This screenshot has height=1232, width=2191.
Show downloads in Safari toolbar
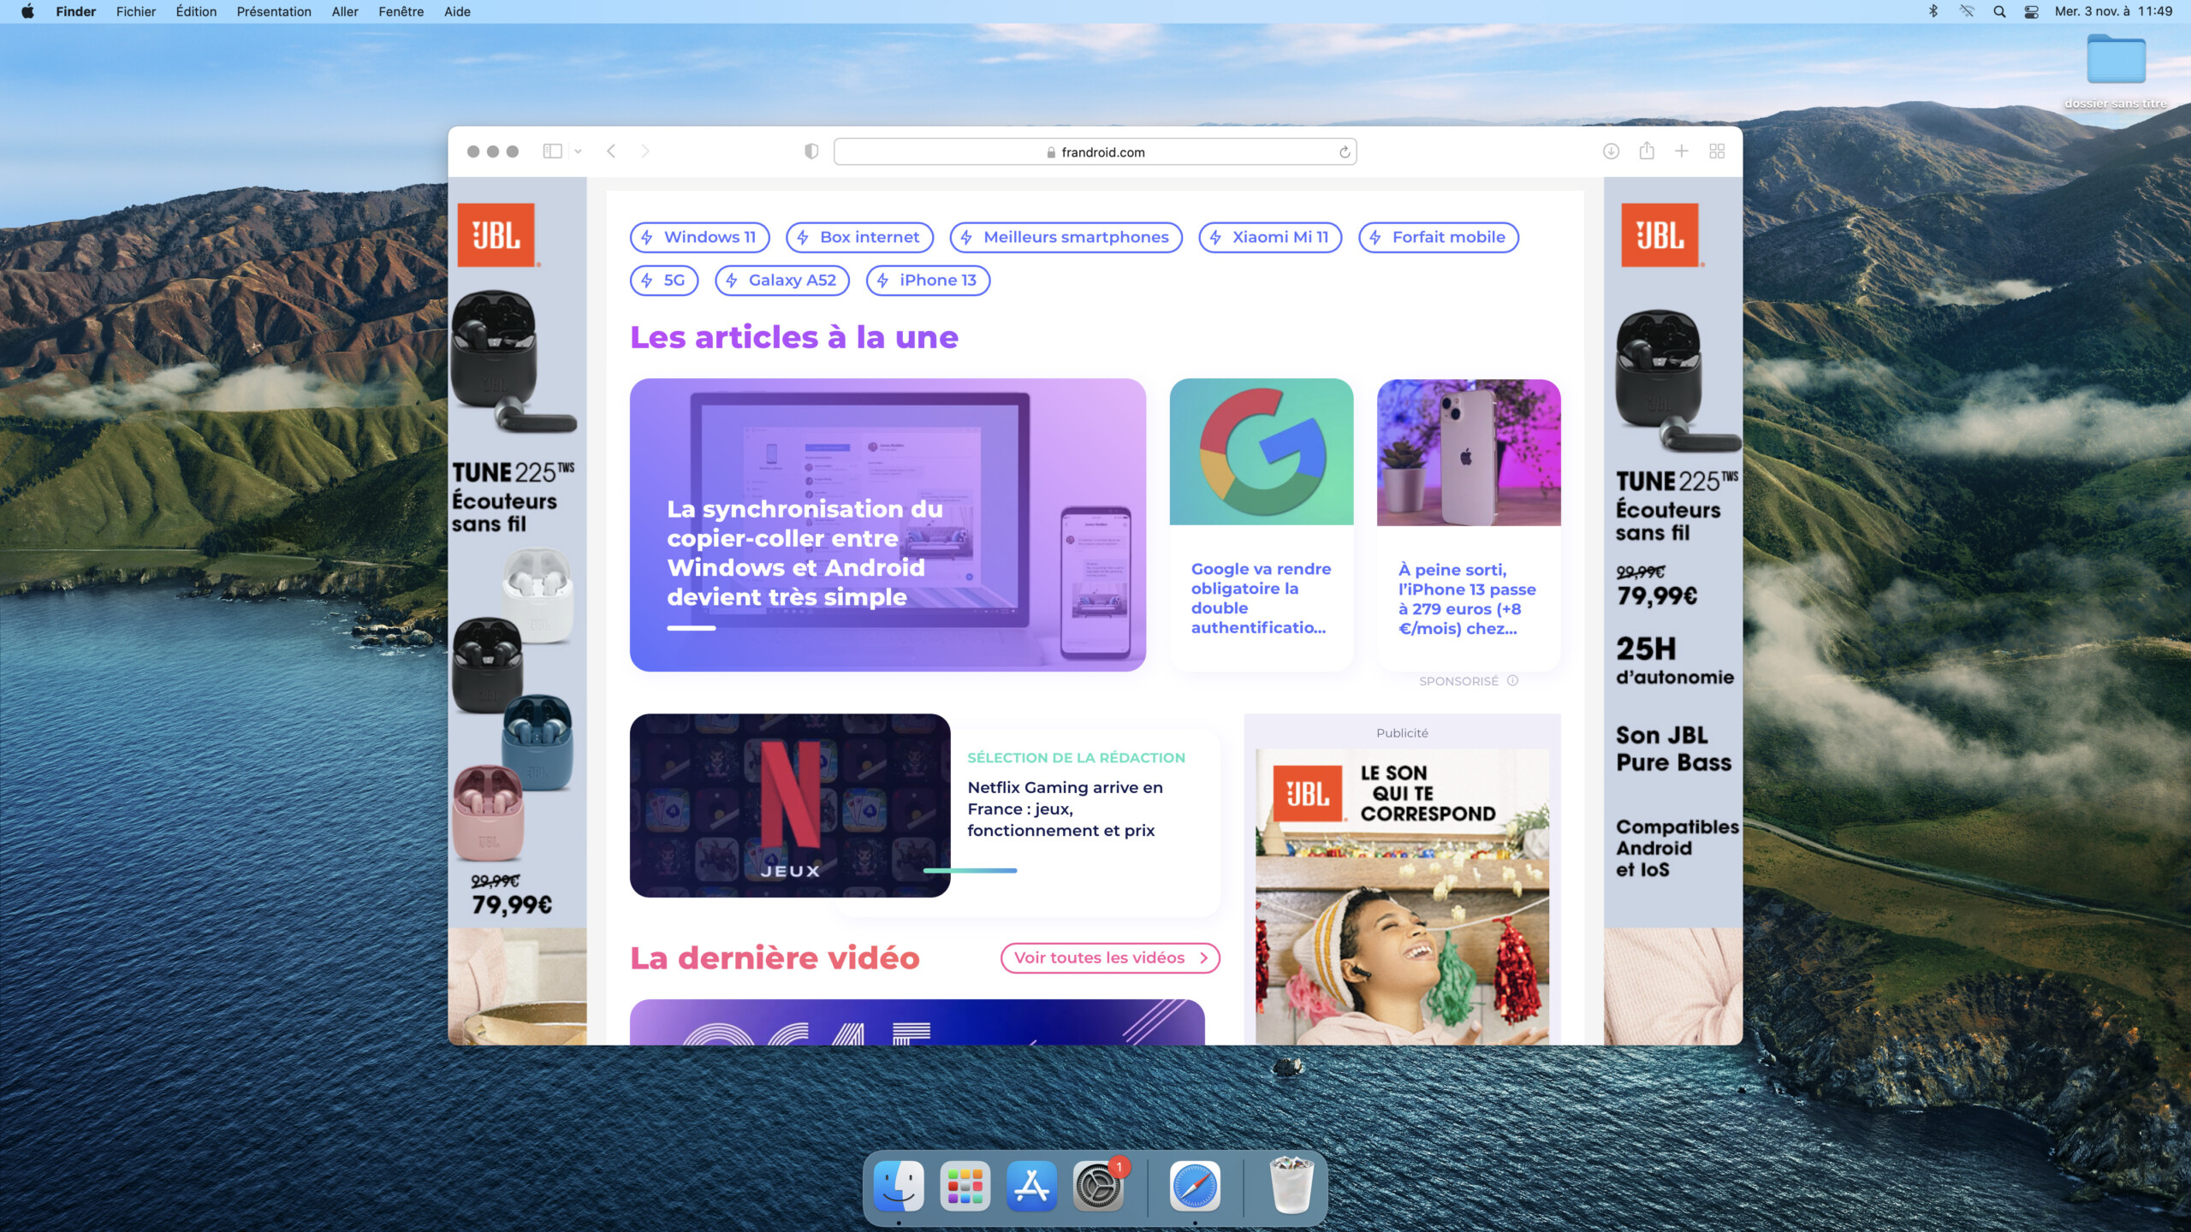(1611, 151)
